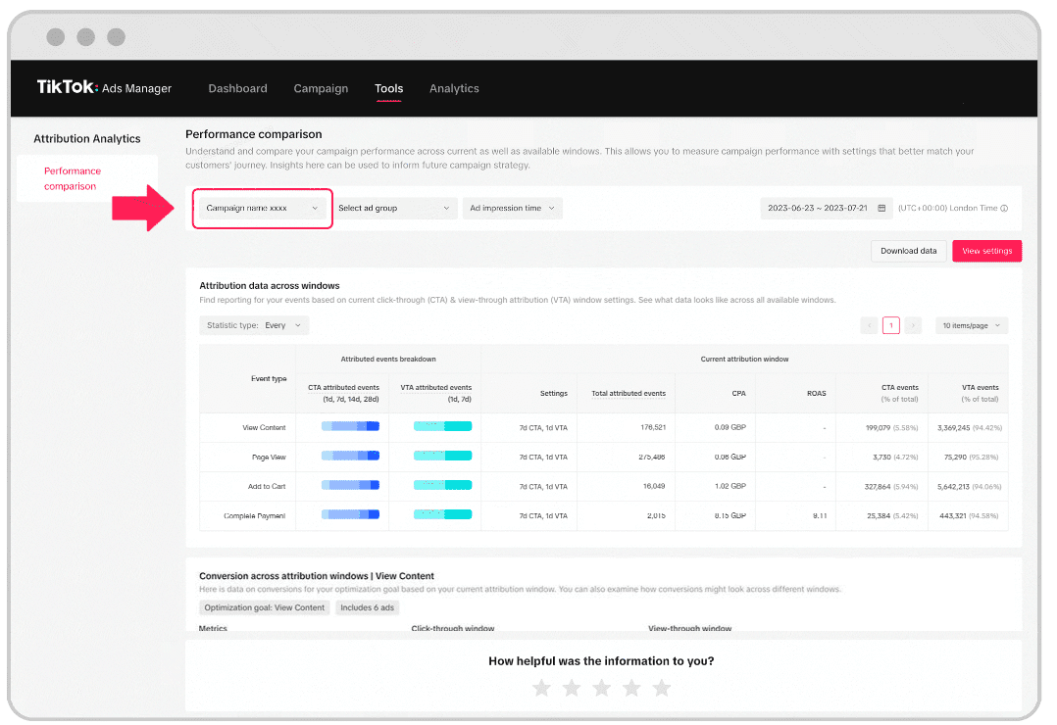Click the date range field
This screenshot has width=1057, height=725.
tap(818, 209)
